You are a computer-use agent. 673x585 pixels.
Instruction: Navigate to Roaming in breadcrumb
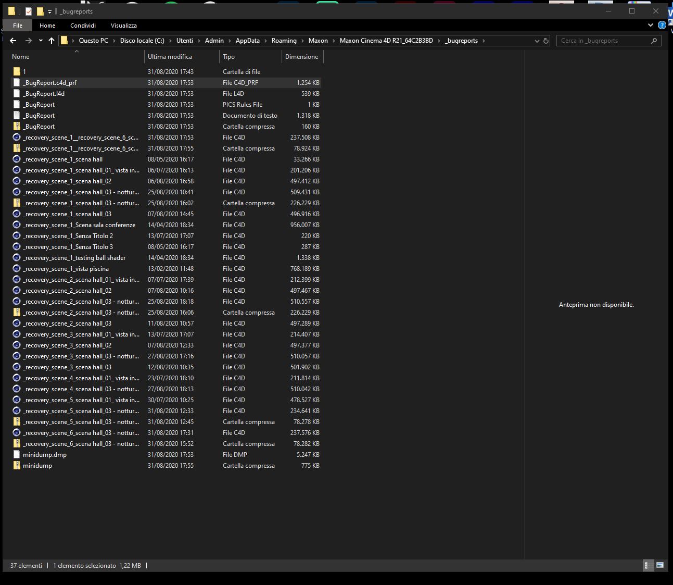tap(284, 41)
